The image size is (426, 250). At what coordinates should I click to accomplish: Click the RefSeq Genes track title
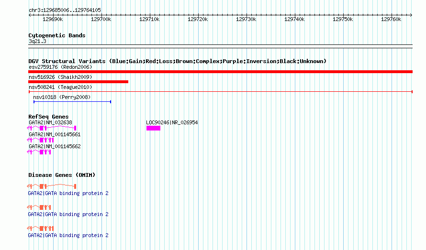pos(48,117)
